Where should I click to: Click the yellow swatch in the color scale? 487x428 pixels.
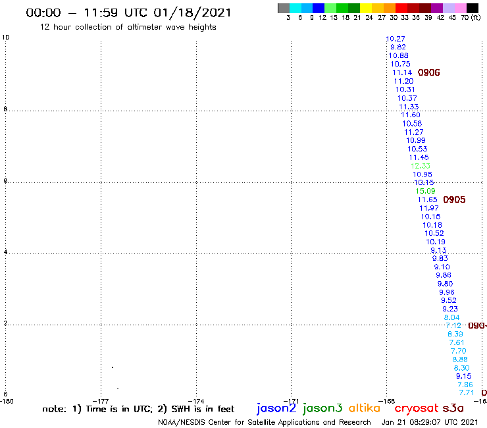coord(366,8)
